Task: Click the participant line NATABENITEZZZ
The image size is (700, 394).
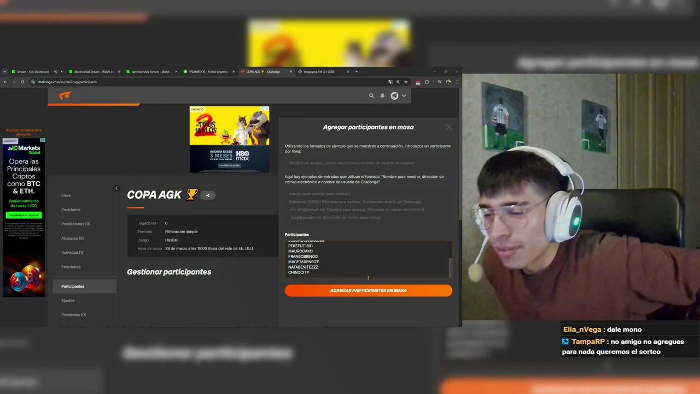Action: click(303, 267)
